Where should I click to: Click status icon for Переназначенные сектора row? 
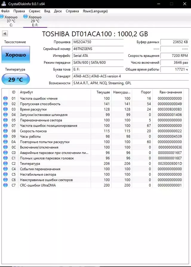[x=5, y=120]
